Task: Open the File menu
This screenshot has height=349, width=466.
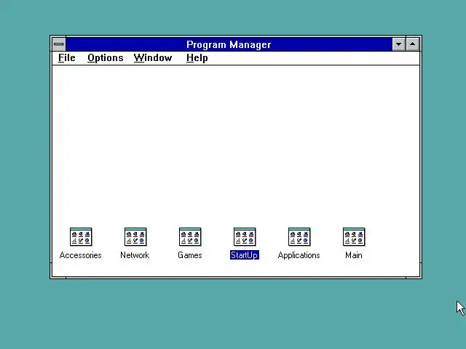Action: point(66,58)
